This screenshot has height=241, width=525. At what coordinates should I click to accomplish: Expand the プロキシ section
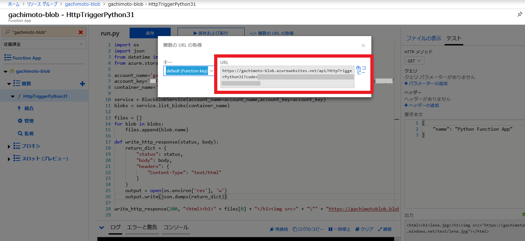[9, 146]
